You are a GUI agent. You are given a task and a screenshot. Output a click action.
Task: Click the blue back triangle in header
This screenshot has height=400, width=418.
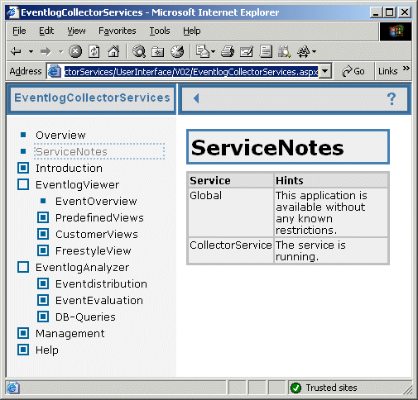pos(196,98)
